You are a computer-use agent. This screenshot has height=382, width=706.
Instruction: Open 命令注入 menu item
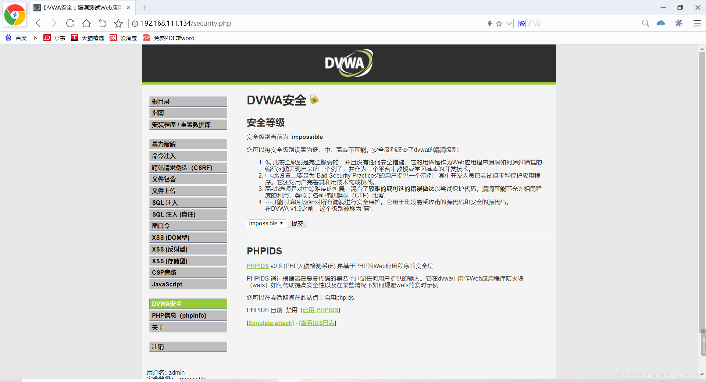pos(188,156)
